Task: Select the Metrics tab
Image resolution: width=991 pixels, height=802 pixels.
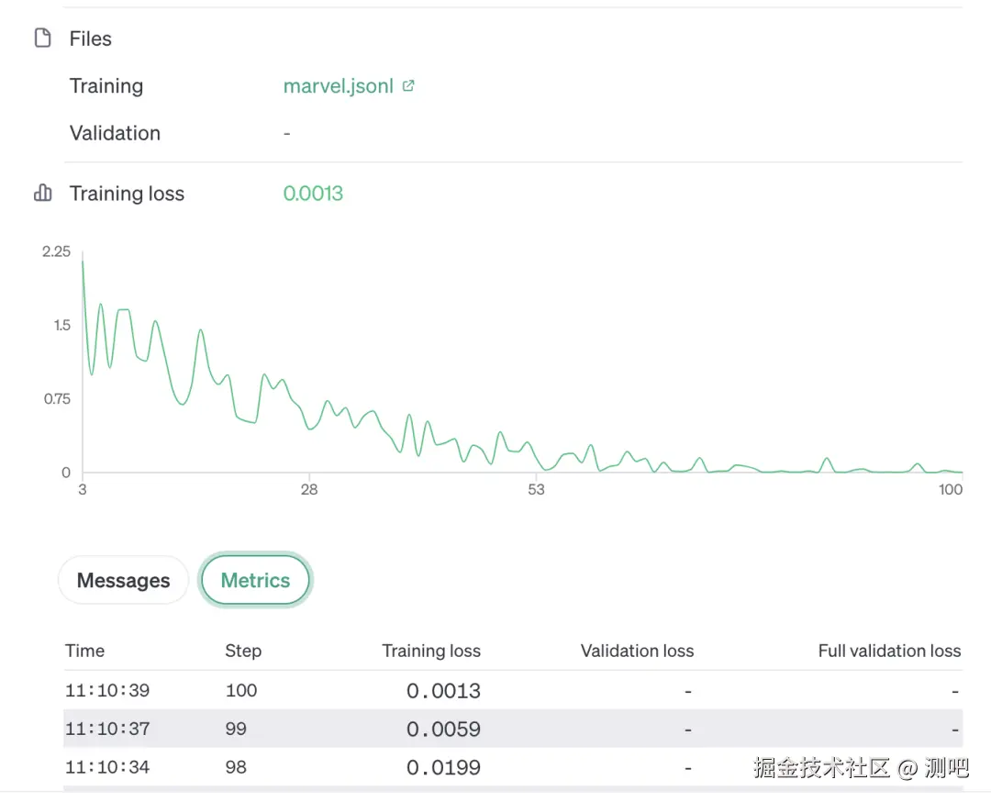Action: 255,581
